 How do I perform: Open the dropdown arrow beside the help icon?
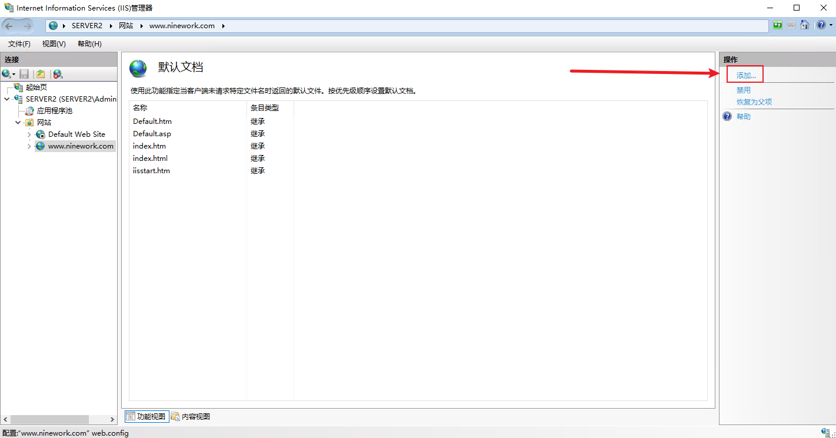(831, 26)
